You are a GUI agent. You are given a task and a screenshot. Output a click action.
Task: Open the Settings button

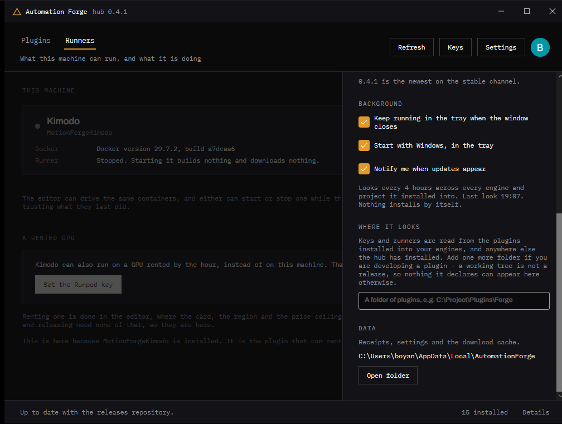[501, 47]
